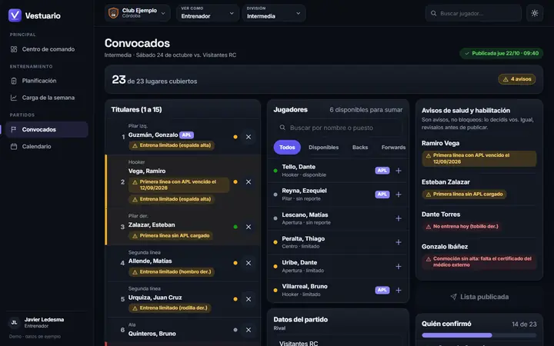
Task: Open the Planificación section
Action: [47, 81]
